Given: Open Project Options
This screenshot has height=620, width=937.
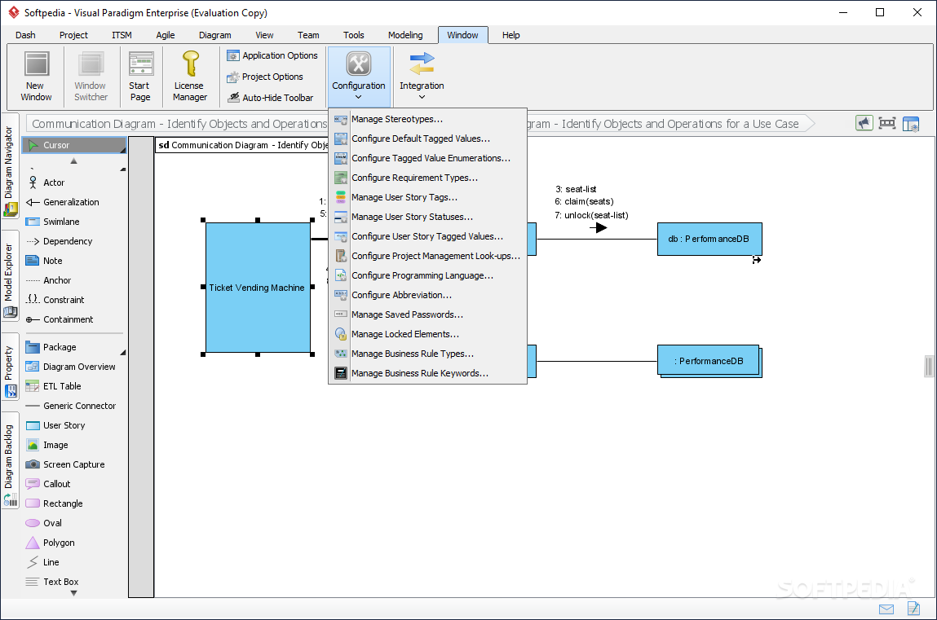Looking at the screenshot, I should pos(265,77).
